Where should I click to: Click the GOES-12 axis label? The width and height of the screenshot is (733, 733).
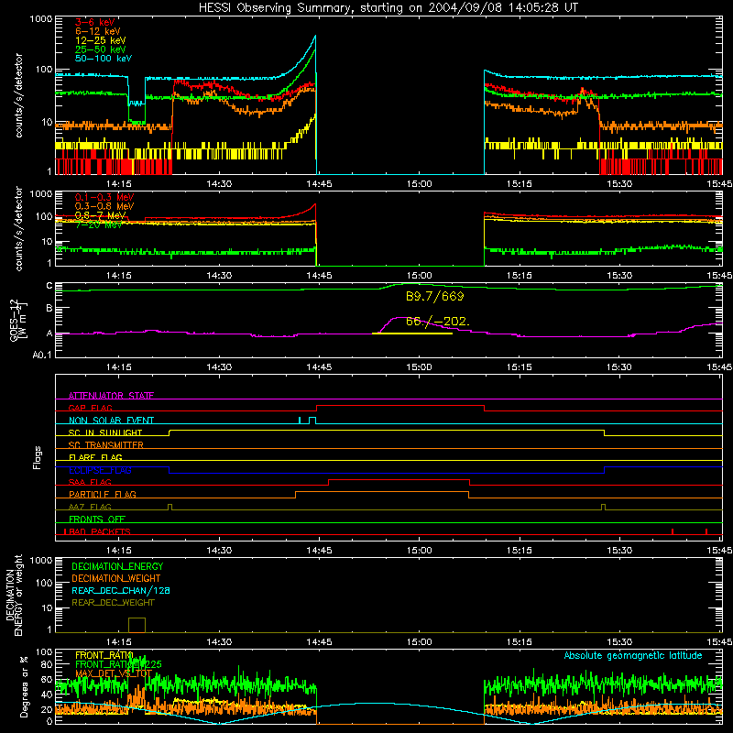[x=18, y=320]
